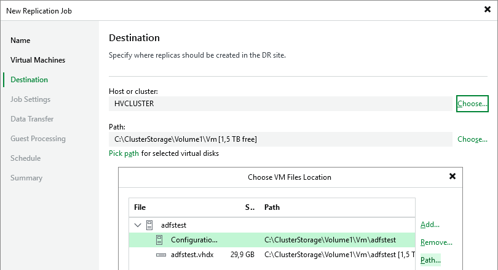Image resolution: width=498 pixels, height=270 pixels.
Task: Select the adfstest.vhdx row
Action: [x=272, y=255]
